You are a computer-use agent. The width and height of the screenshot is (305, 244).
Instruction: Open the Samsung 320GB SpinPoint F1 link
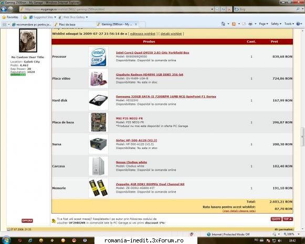coord(166,97)
